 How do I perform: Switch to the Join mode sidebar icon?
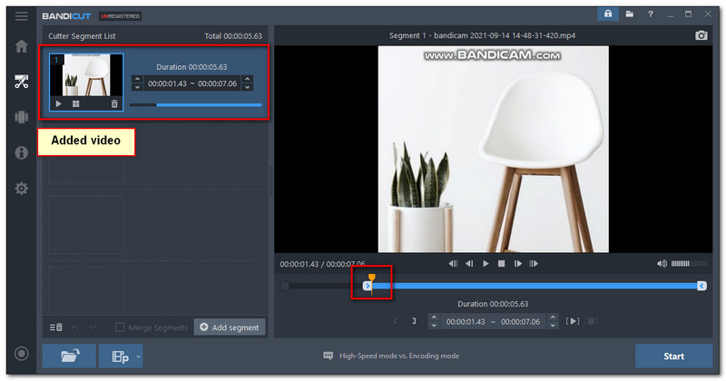21,117
